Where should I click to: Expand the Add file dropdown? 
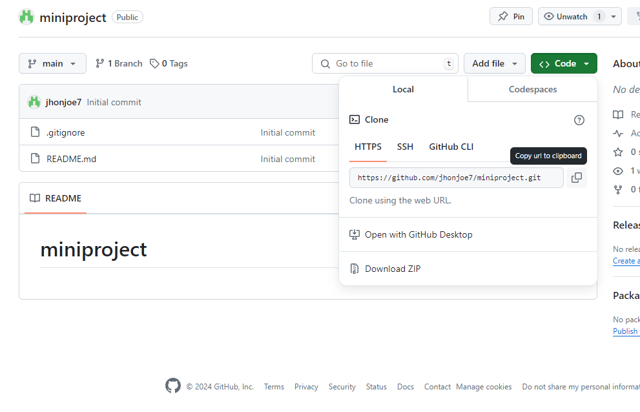pyautogui.click(x=494, y=63)
